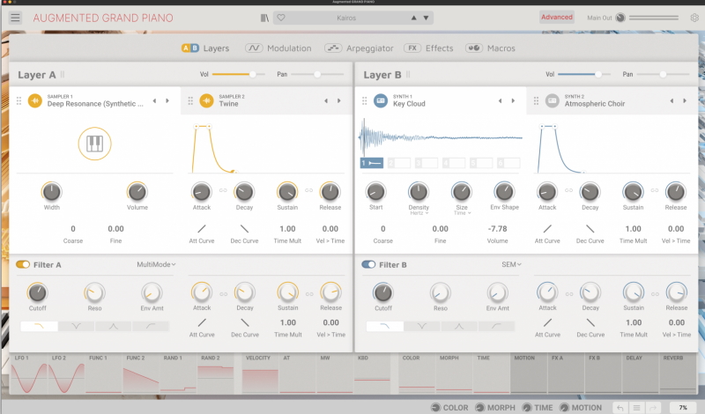Toggle Filter B envelope Attack-Decay link
The width and height of the screenshot is (705, 414).
tap(569, 294)
